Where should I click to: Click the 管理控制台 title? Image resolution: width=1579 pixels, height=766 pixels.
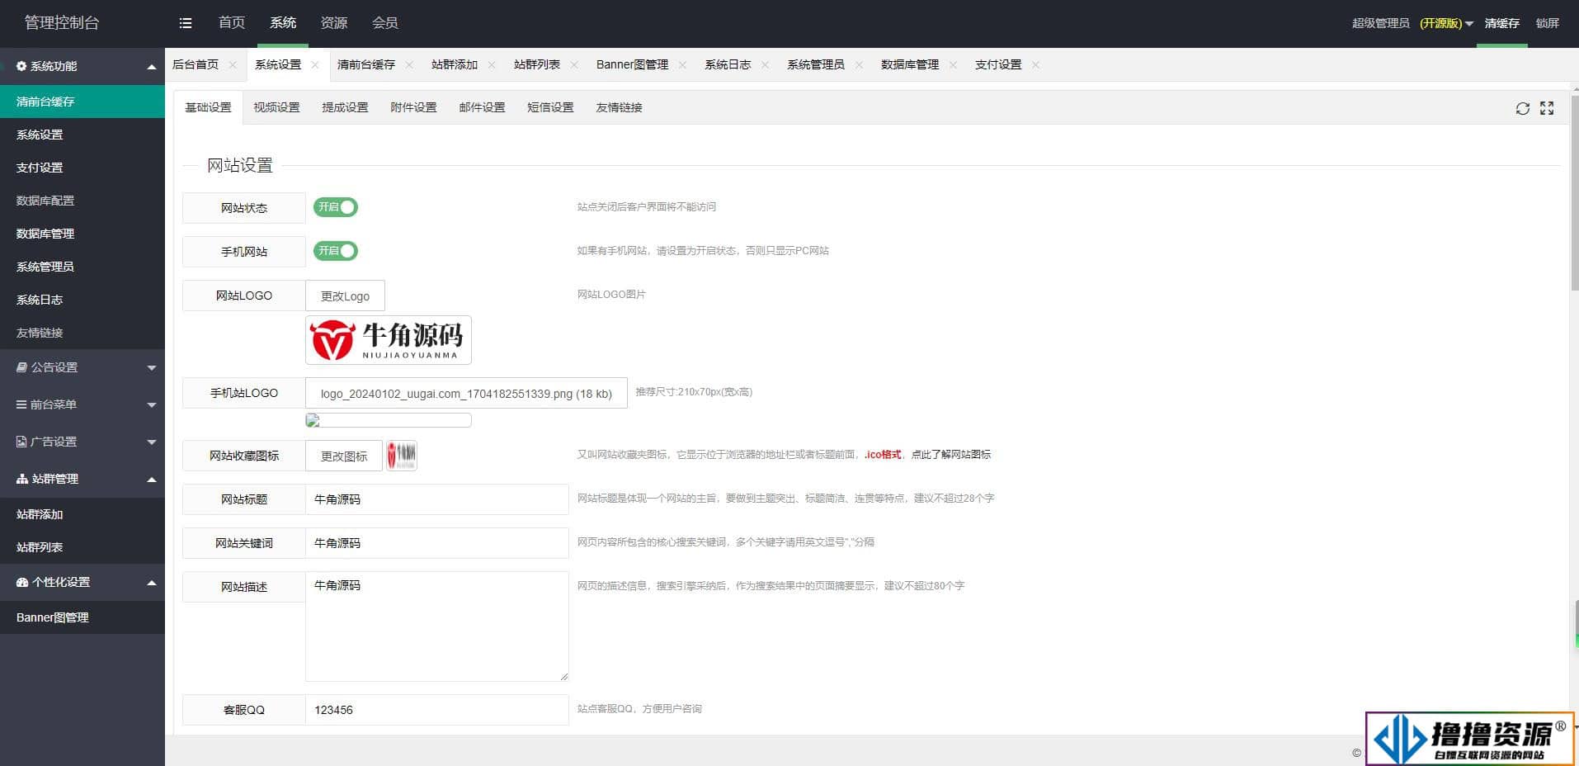click(x=62, y=23)
